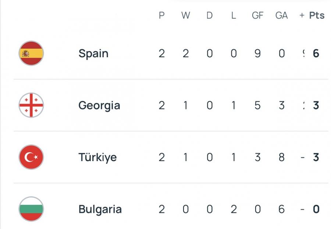The width and height of the screenshot is (331, 229).
Task: Select the Türkiye team name
Action: point(97,157)
